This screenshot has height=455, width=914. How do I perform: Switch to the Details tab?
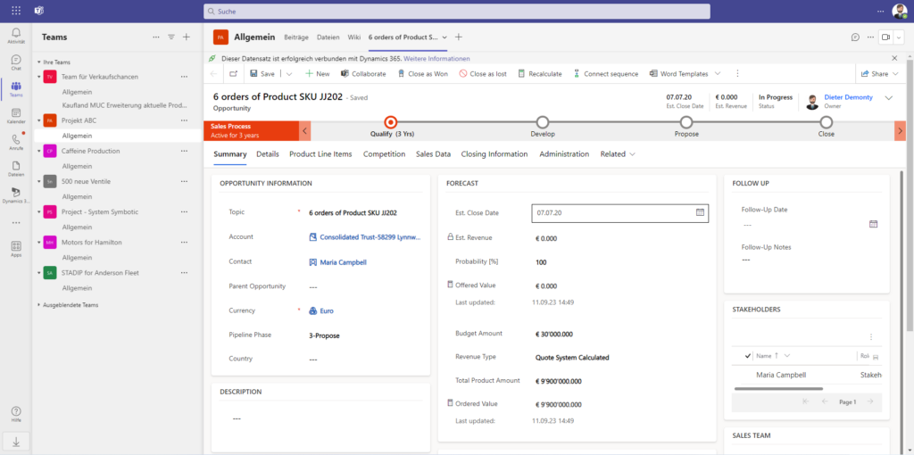(268, 154)
